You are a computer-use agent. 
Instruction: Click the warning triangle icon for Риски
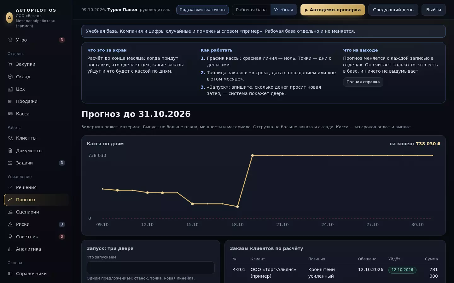click(10, 224)
